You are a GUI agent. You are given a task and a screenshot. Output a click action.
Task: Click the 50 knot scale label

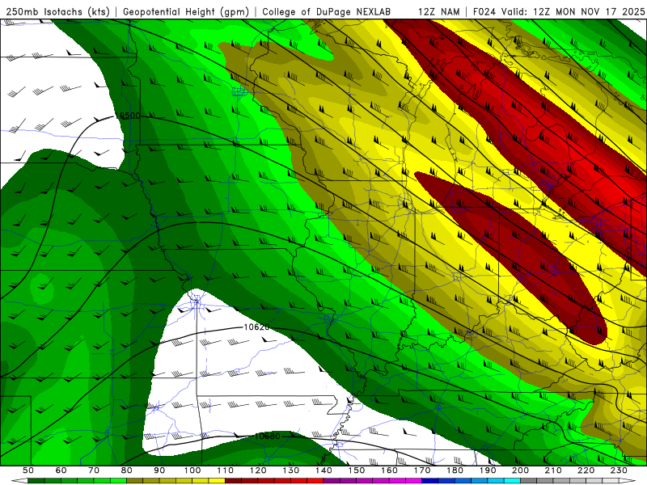point(28,470)
